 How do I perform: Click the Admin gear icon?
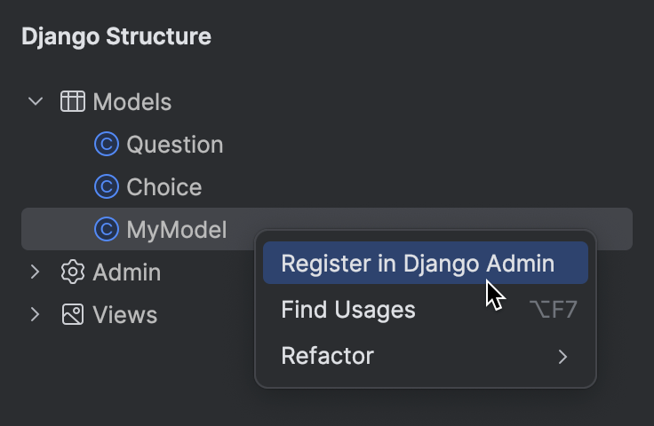tap(72, 272)
